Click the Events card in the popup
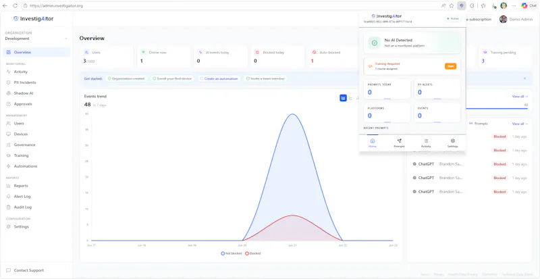540x279 pixels. (437, 112)
